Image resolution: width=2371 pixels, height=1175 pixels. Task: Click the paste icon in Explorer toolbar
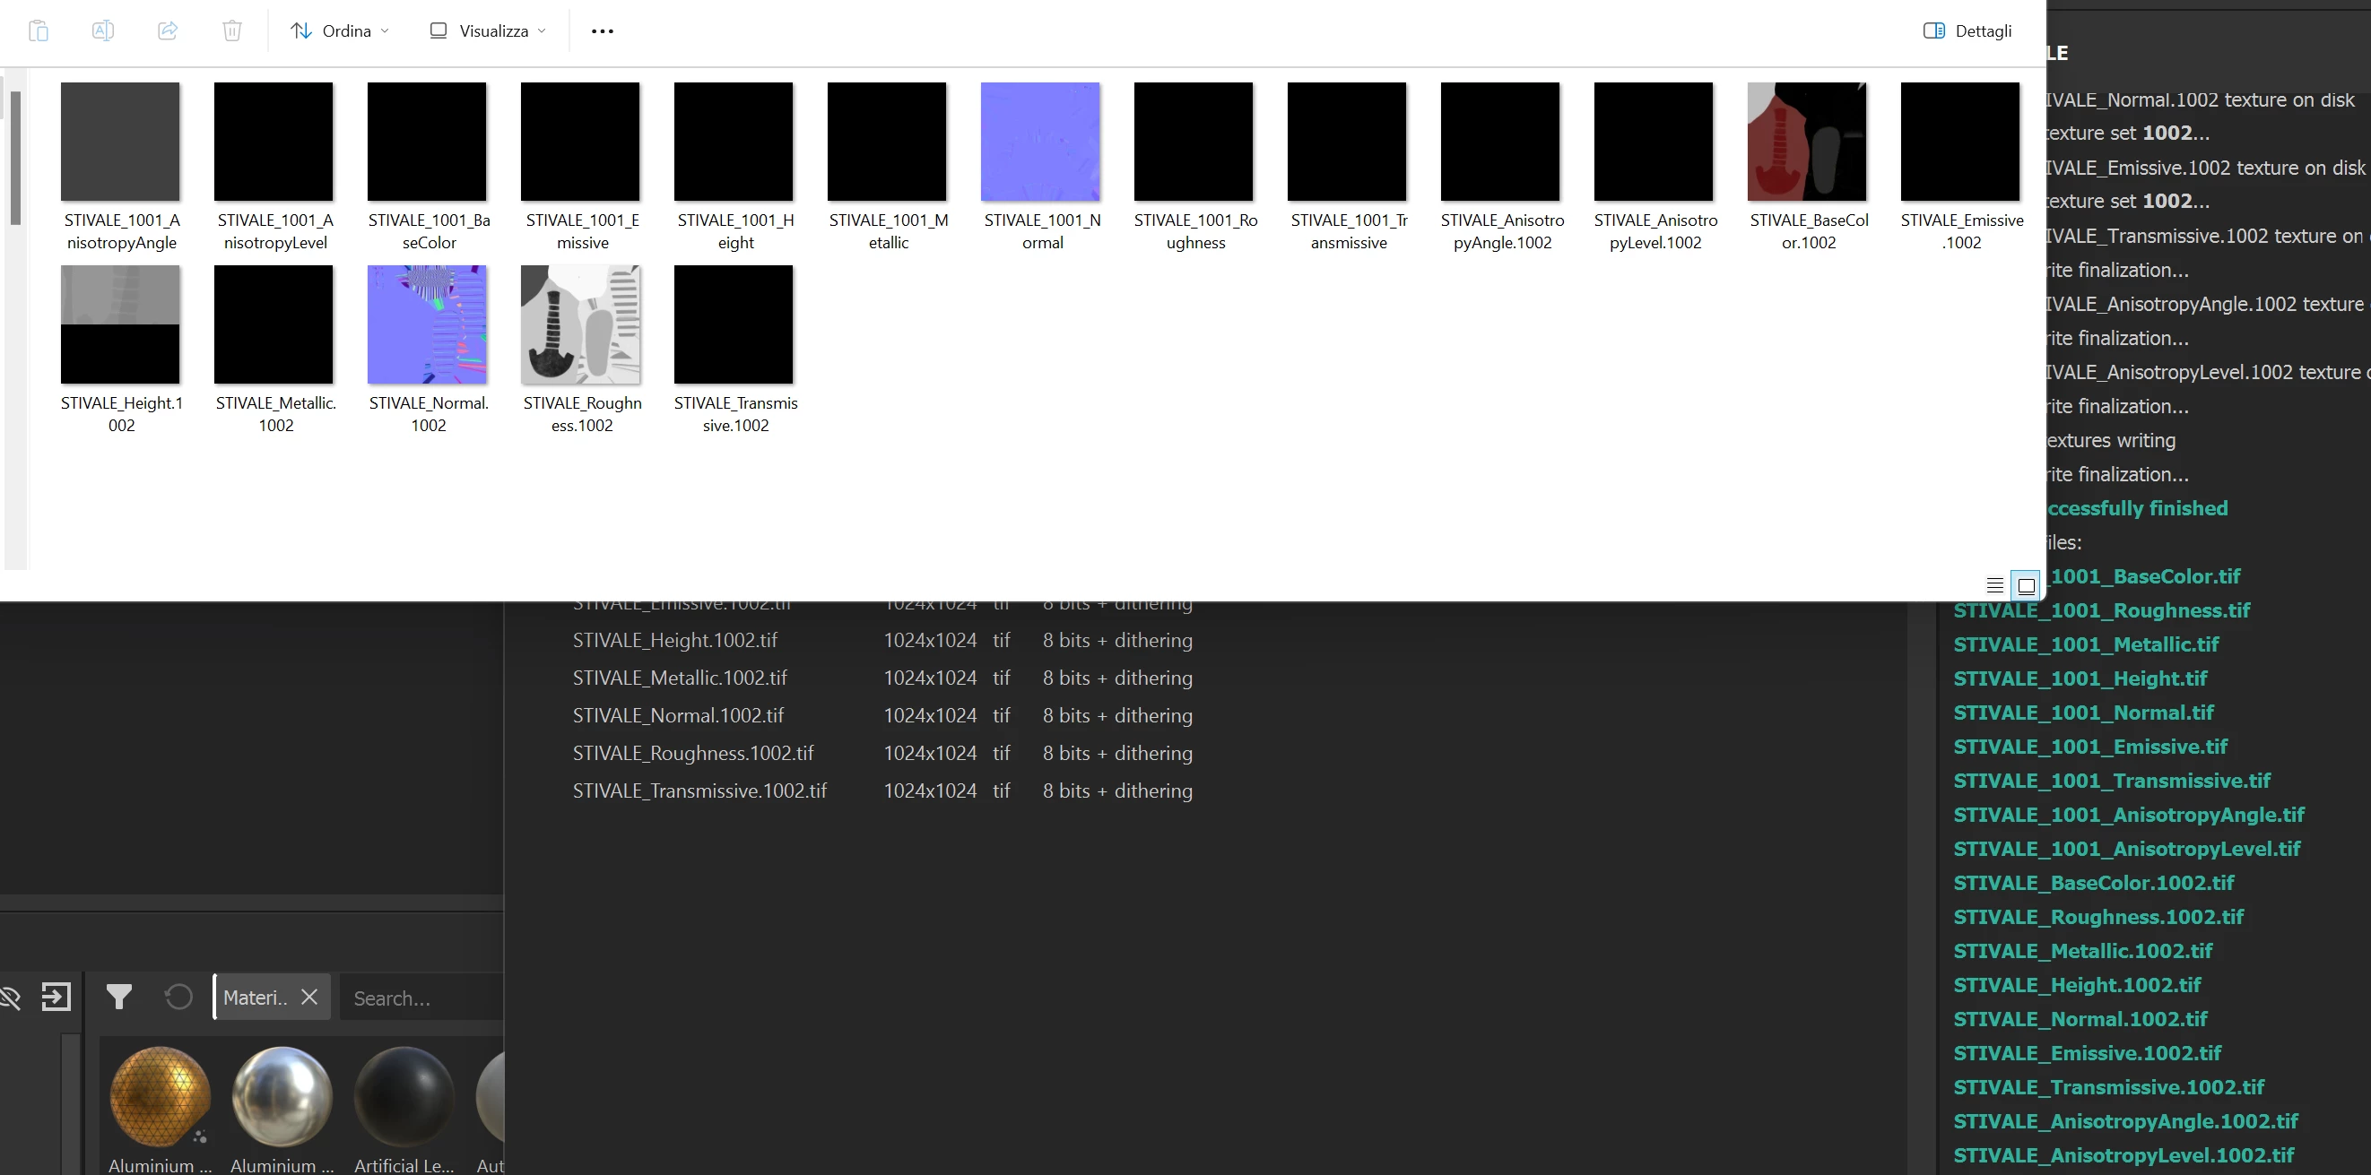pyautogui.click(x=38, y=30)
